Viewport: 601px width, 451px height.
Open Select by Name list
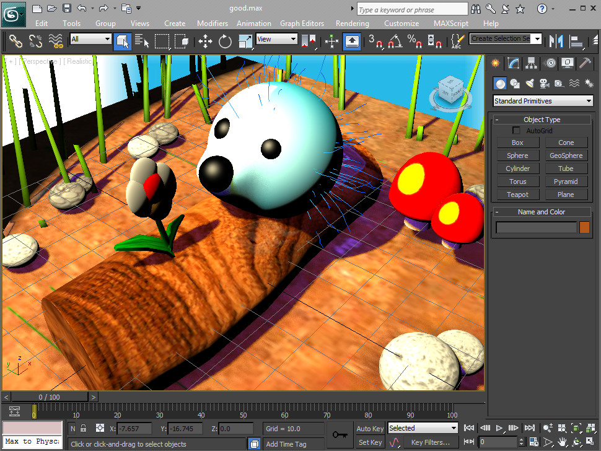[x=142, y=41]
